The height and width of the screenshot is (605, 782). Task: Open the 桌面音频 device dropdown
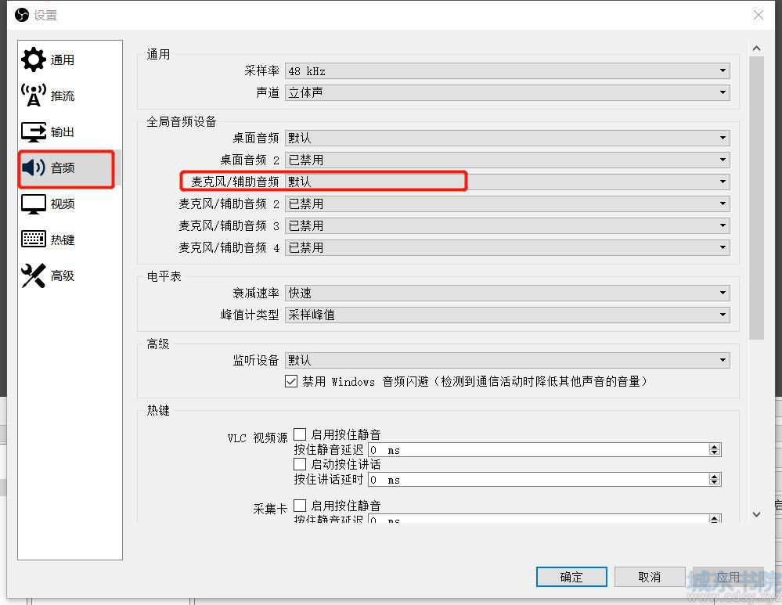click(x=507, y=138)
